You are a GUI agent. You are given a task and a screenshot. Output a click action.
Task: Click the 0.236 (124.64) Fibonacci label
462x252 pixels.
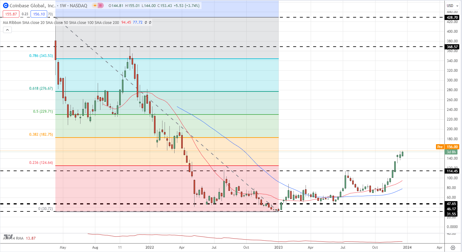click(x=41, y=163)
